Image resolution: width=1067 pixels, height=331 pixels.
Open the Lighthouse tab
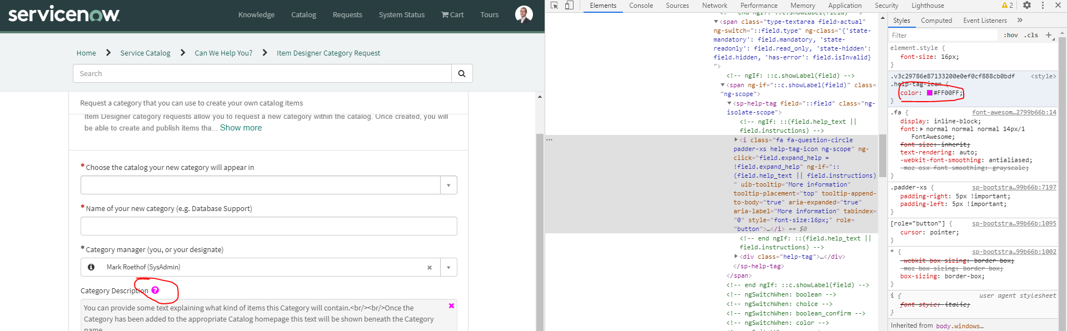coord(928,6)
